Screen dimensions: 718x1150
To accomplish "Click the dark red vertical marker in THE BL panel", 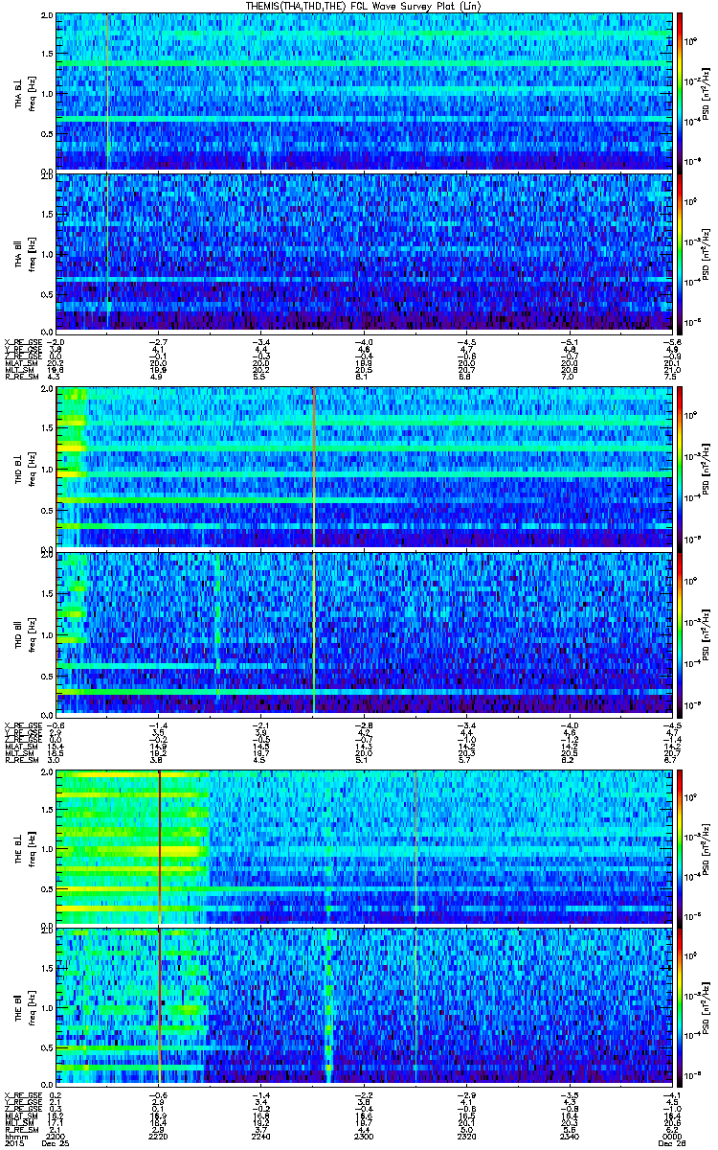I will (159, 847).
